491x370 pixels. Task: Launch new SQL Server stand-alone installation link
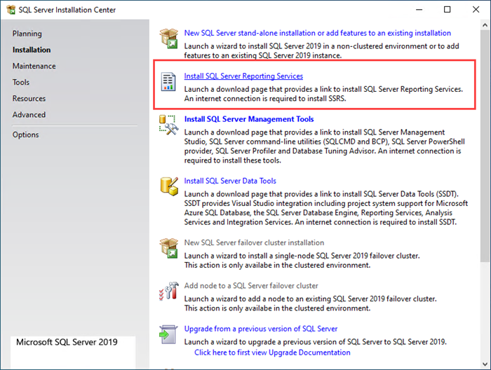point(318,33)
